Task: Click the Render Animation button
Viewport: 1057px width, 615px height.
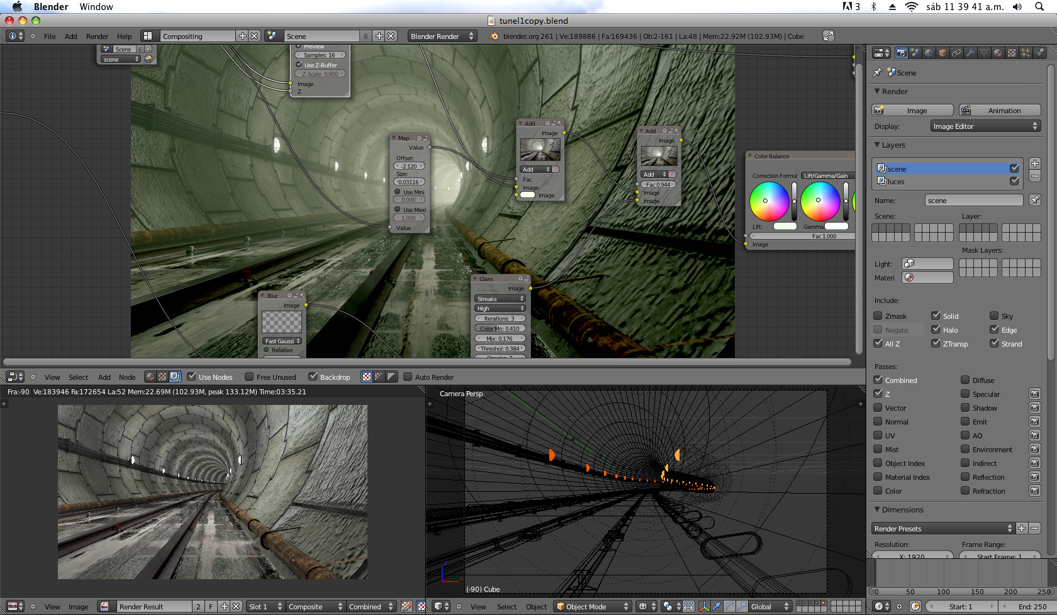Action: click(1000, 111)
